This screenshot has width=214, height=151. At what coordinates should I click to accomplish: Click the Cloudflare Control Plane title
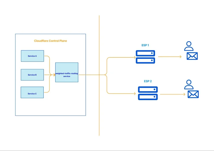[x=51, y=41]
